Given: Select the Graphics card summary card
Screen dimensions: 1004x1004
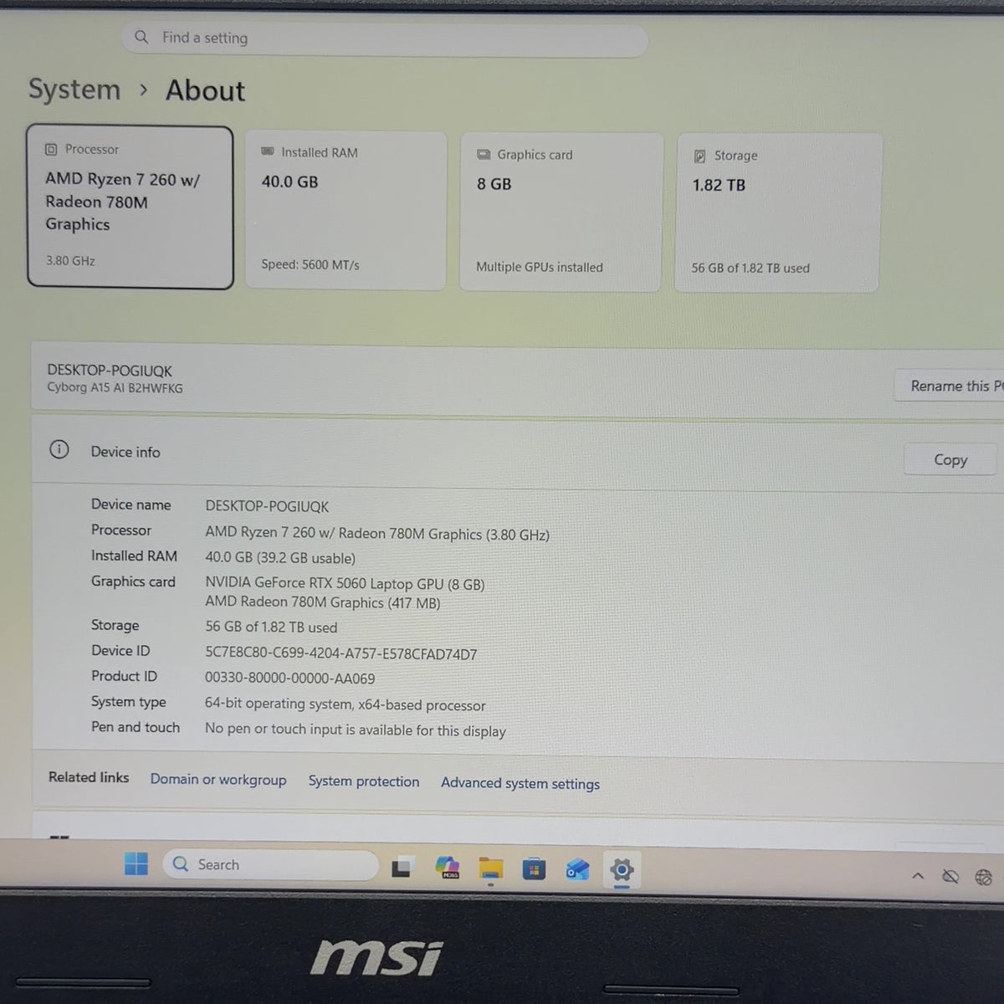Looking at the screenshot, I should (x=561, y=212).
